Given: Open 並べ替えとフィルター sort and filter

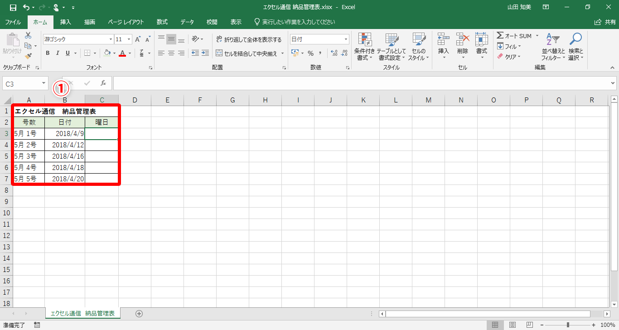Looking at the screenshot, I should 553,47.
